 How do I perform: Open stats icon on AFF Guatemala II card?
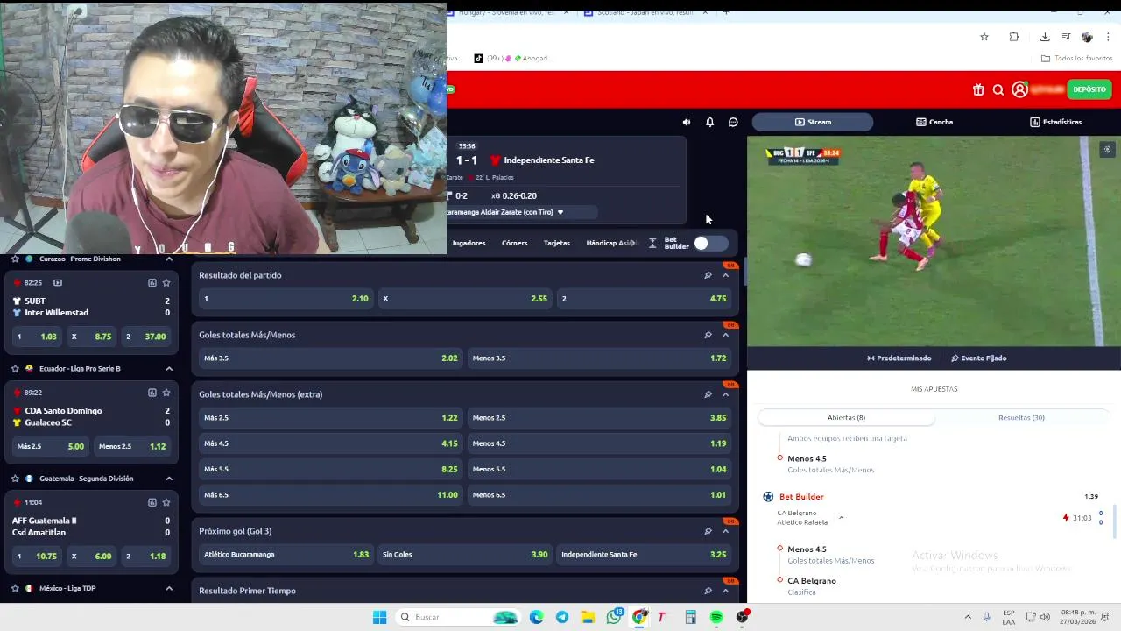[x=152, y=502]
